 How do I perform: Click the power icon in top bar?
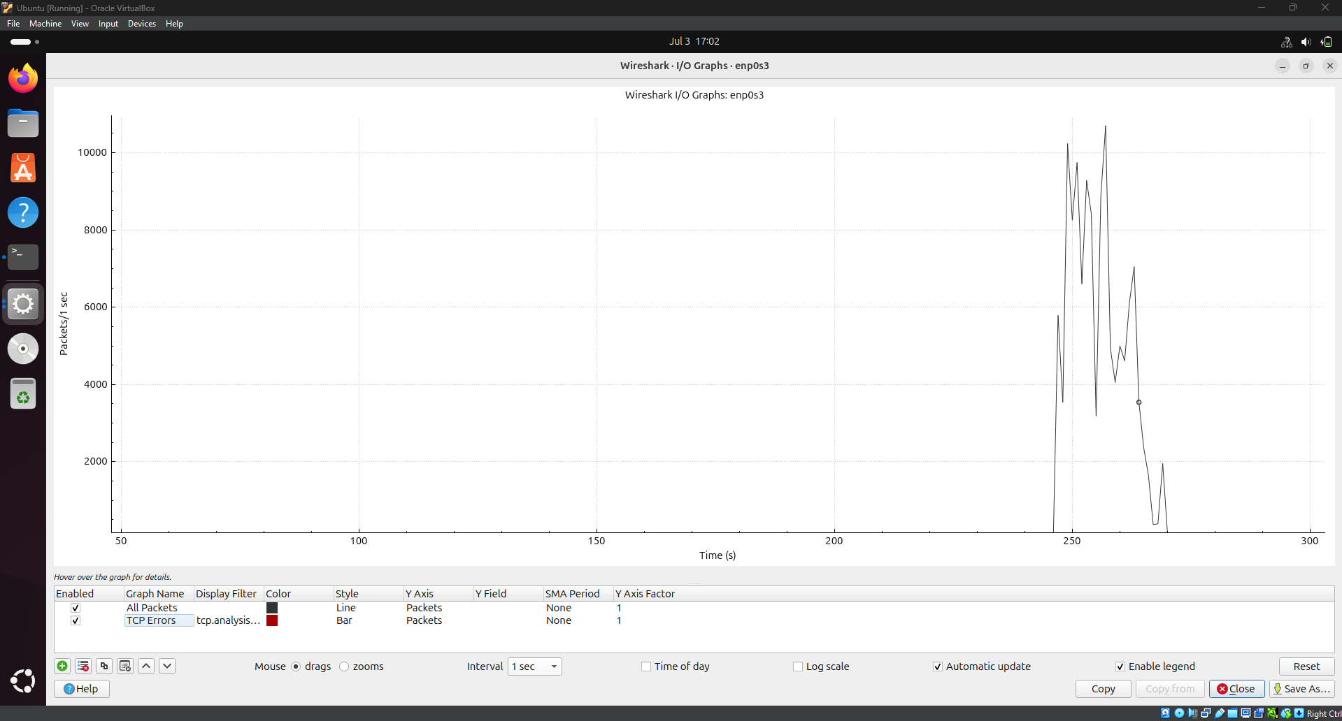pos(1326,42)
